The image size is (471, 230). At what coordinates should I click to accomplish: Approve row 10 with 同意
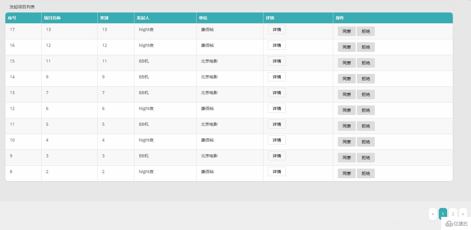(346, 142)
